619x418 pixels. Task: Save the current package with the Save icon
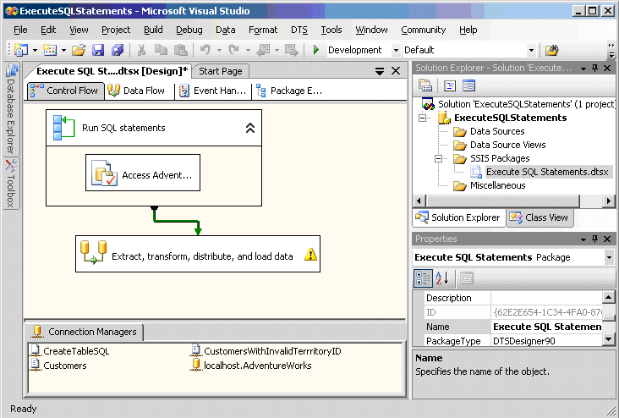point(98,50)
